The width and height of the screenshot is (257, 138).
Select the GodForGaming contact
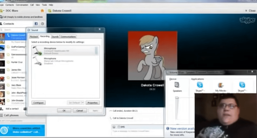pyautogui.click(x=13, y=48)
